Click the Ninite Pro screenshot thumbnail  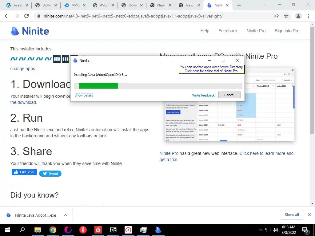tap(229, 104)
